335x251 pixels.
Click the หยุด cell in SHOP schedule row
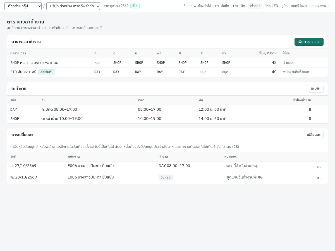(x=97, y=63)
